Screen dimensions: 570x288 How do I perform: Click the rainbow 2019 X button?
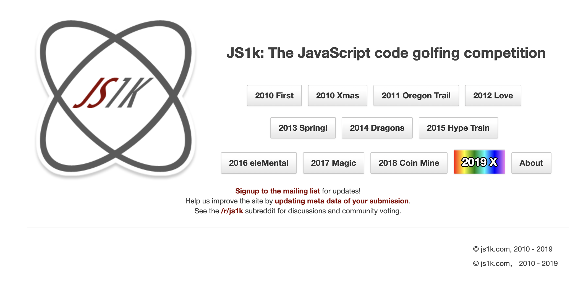pyautogui.click(x=479, y=162)
